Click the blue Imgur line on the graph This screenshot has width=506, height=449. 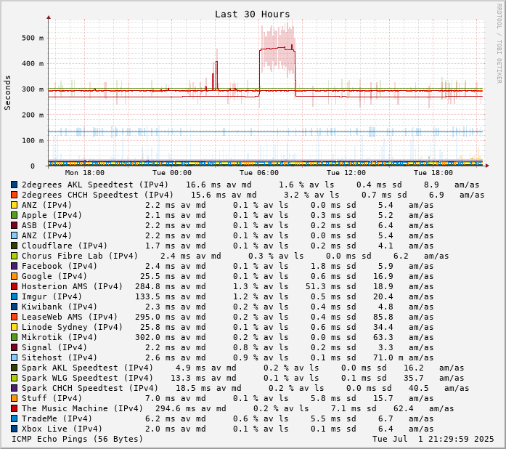[265, 132]
